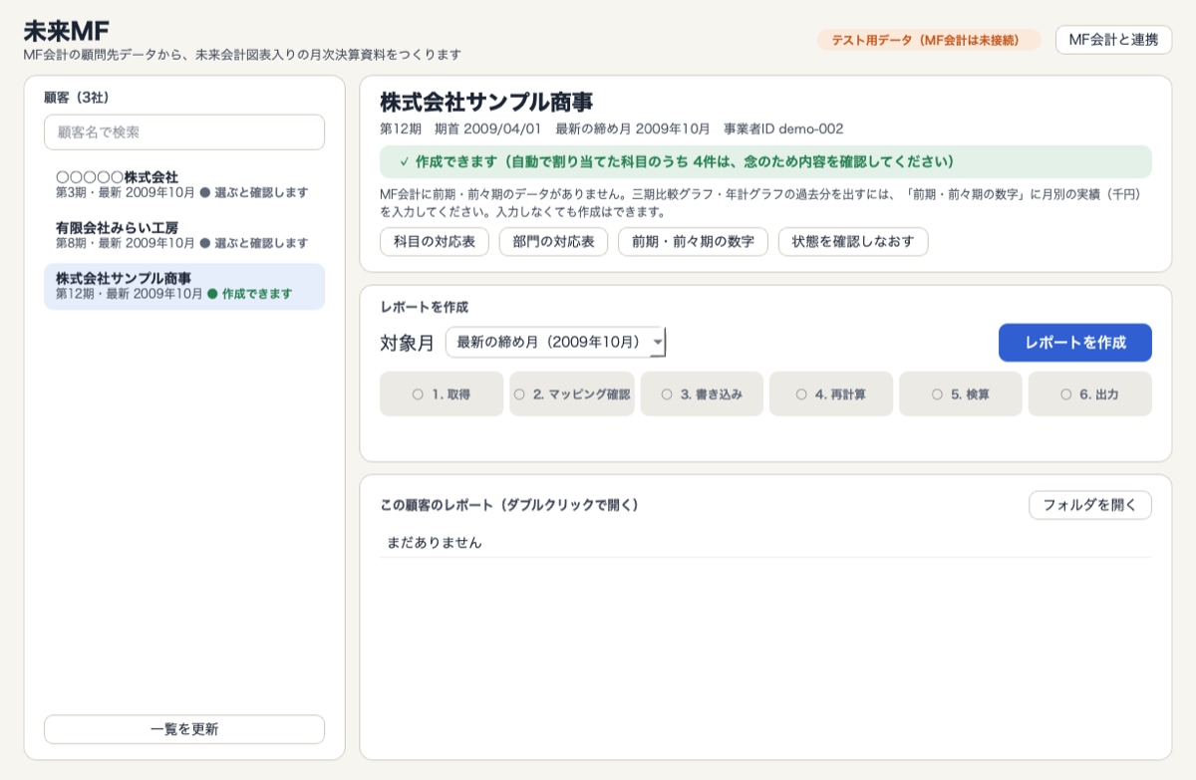Click the フォルダを開く button
The width and height of the screenshot is (1196, 780).
point(1090,505)
